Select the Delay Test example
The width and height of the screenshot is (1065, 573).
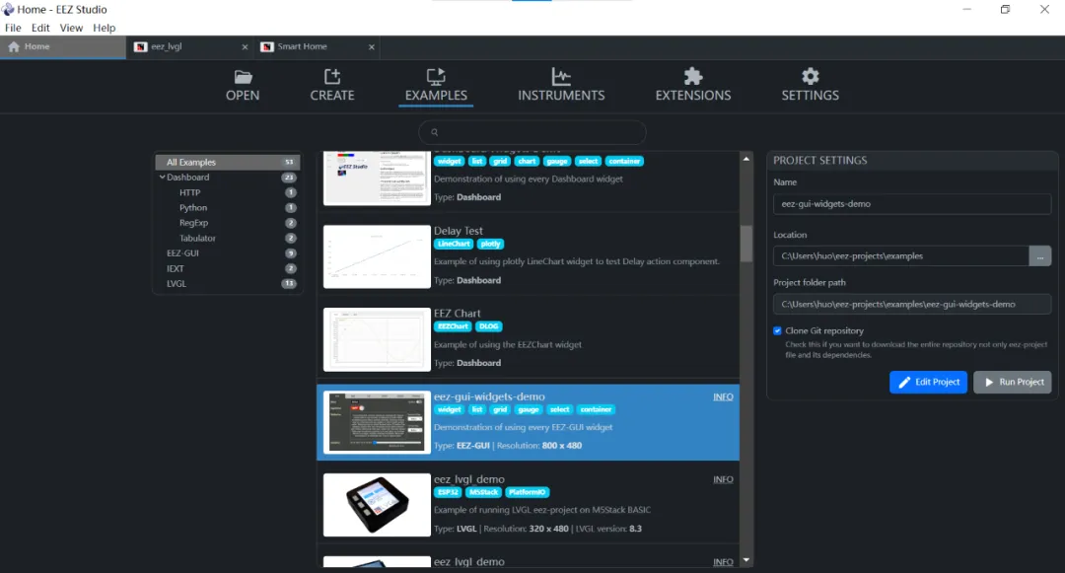pyautogui.click(x=528, y=255)
